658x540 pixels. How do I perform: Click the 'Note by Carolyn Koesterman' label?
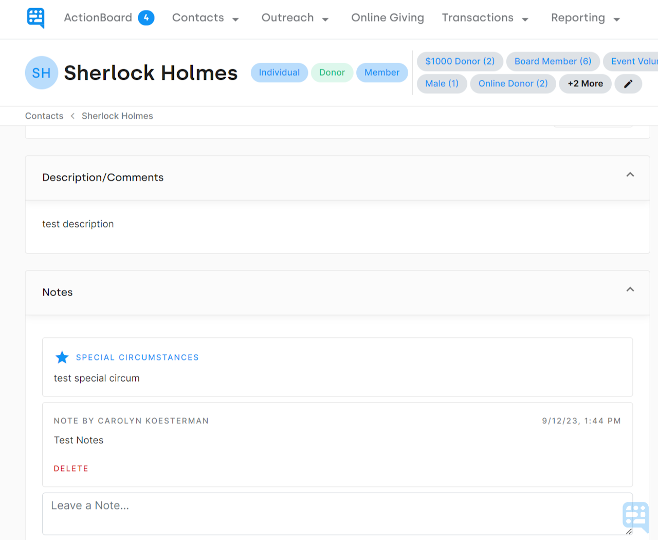131,421
